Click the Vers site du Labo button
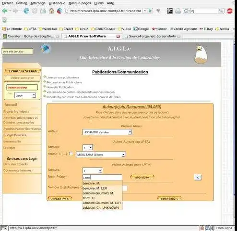Screen dimensions: 237x231 (x=17, y=51)
